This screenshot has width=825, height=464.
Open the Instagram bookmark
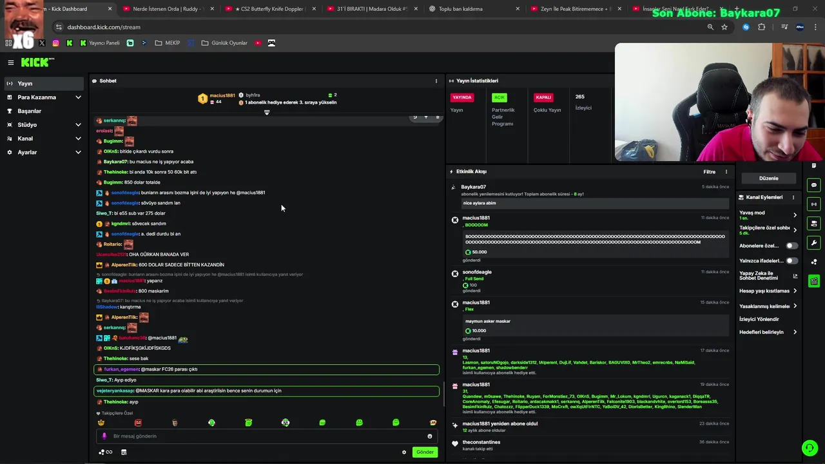point(56,43)
